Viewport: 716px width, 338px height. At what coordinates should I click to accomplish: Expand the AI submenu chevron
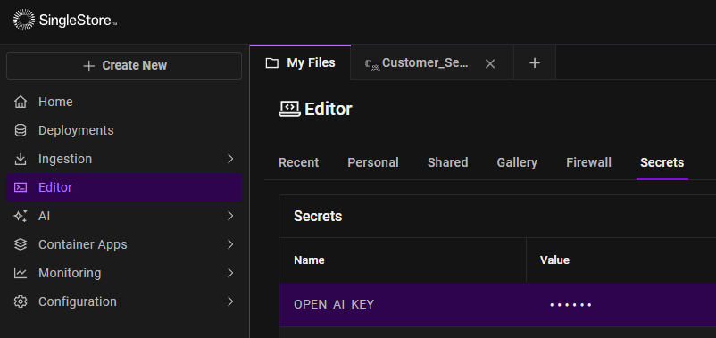[x=230, y=216]
